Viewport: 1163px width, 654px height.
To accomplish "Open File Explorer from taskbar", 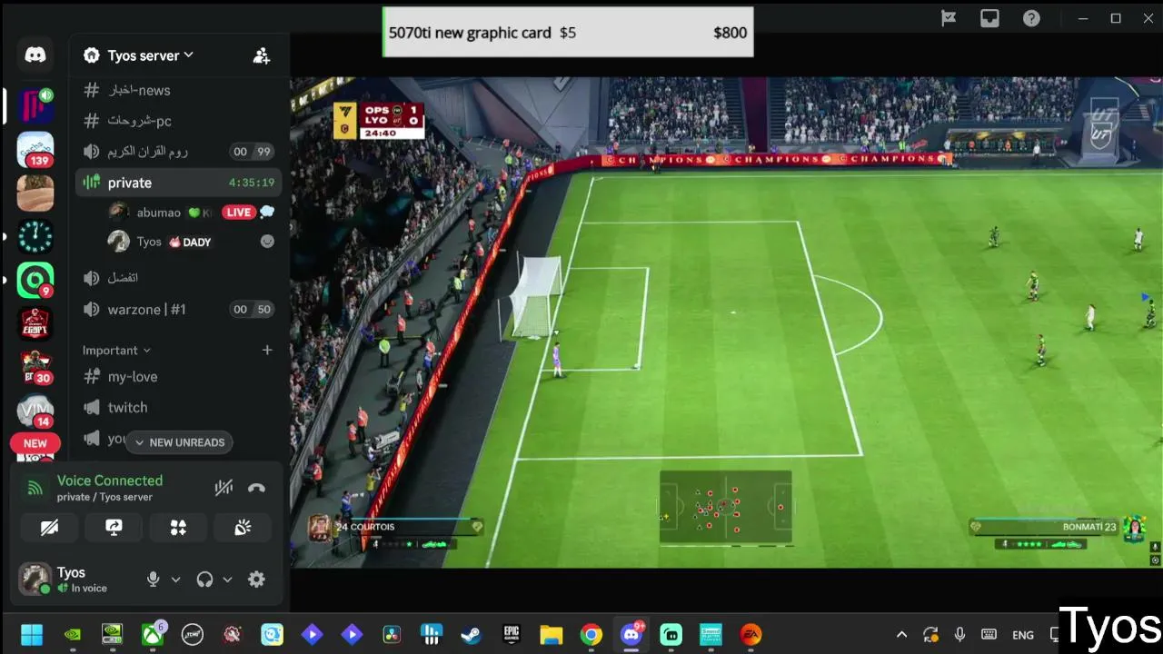I will coord(552,634).
